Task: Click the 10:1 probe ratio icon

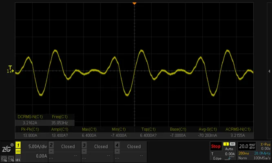Action: [x=18, y=160]
